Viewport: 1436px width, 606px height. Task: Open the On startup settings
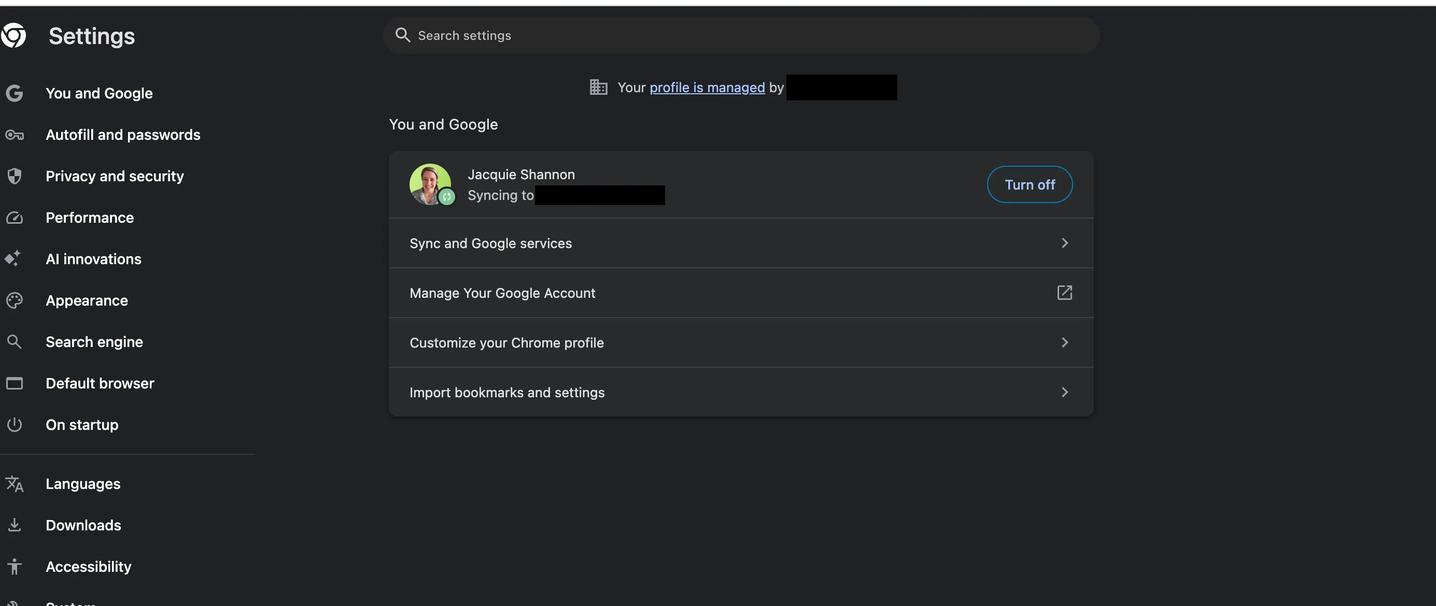click(82, 424)
